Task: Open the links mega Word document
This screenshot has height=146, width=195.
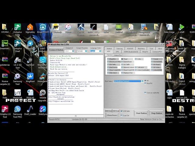Action: tap(169, 29)
